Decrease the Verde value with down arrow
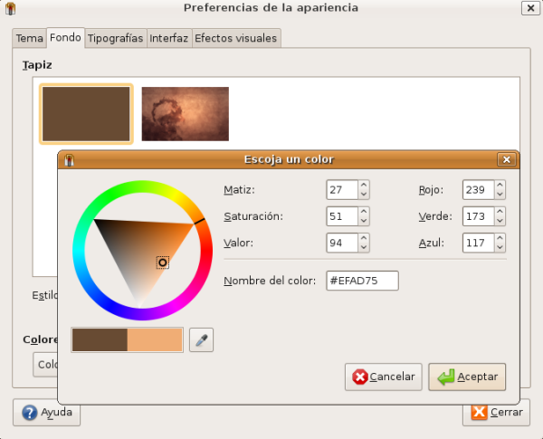543x439 pixels. tap(499, 222)
